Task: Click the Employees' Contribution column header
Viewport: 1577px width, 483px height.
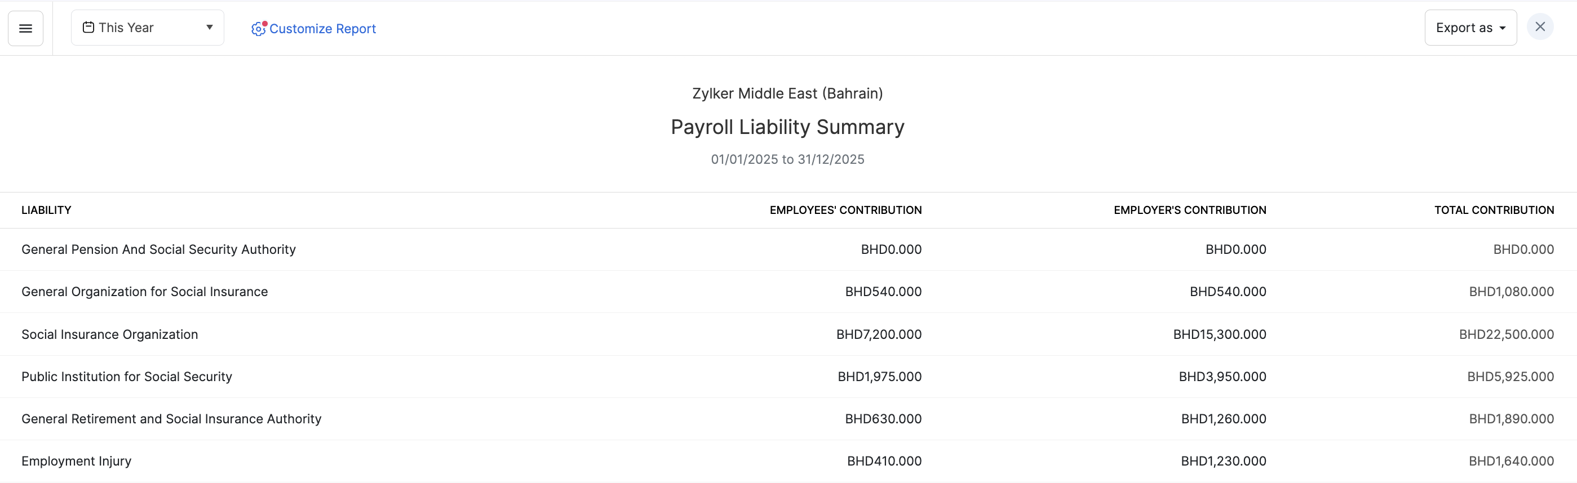Action: click(x=845, y=211)
